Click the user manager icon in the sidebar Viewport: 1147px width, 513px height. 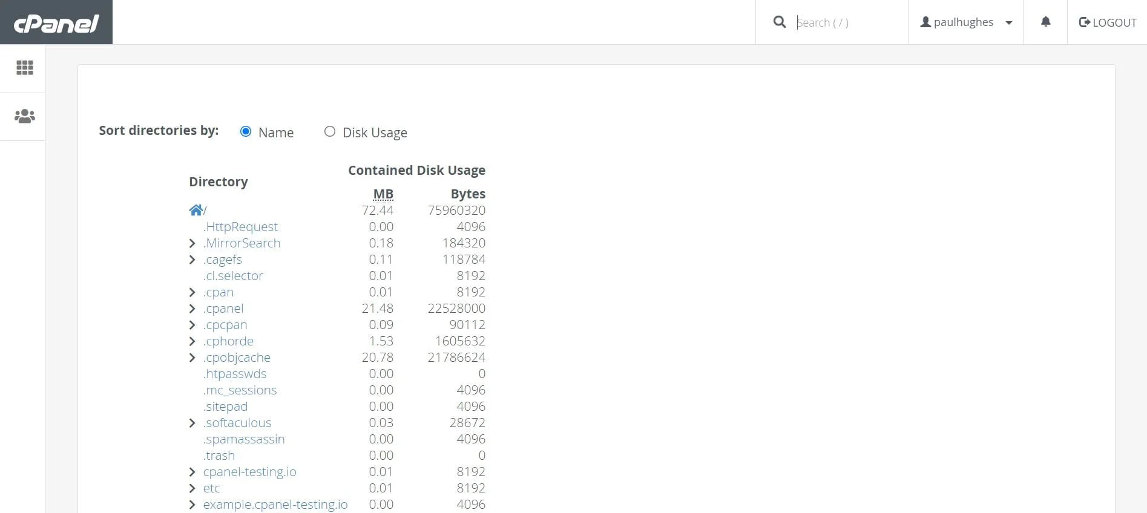tap(24, 116)
